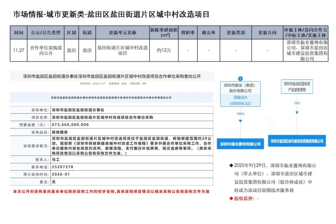Select the 合作单位采购意向公开 table cell

click(x=46, y=50)
